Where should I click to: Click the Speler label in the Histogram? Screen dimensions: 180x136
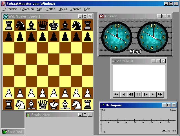(173, 110)
